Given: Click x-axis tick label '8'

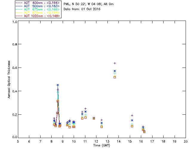Looking at the screenshot, I should pos(52,141).
